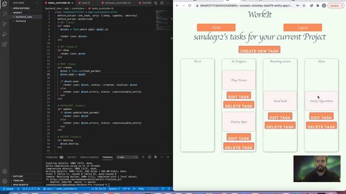Image resolution: width=346 pixels, height=194 pixels.
Task: Bookmark page with the star icon
Action: pos(304,5)
